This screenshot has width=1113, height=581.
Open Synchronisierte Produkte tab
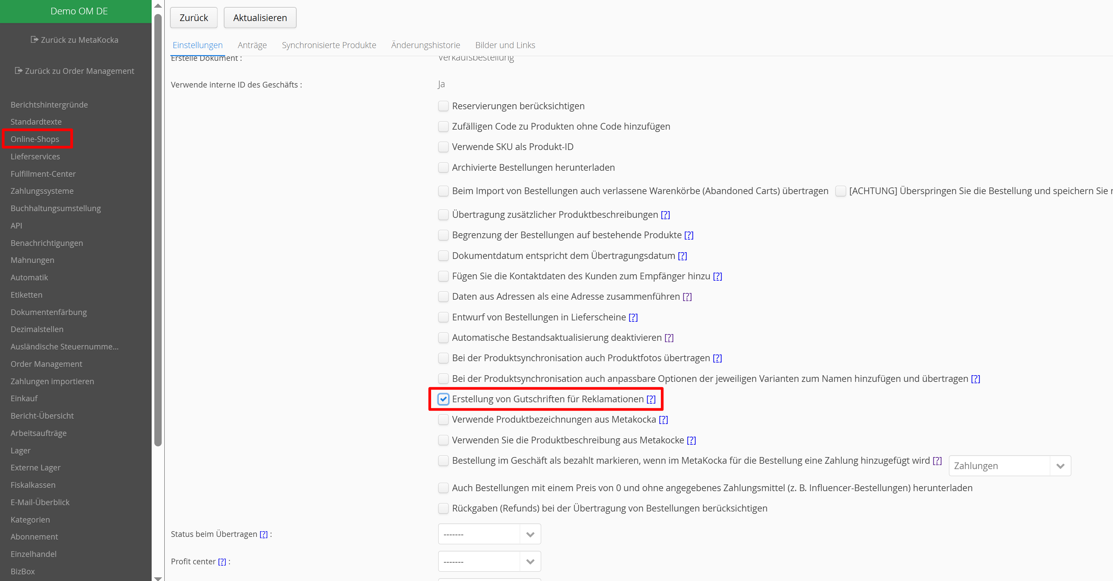pyautogui.click(x=329, y=45)
